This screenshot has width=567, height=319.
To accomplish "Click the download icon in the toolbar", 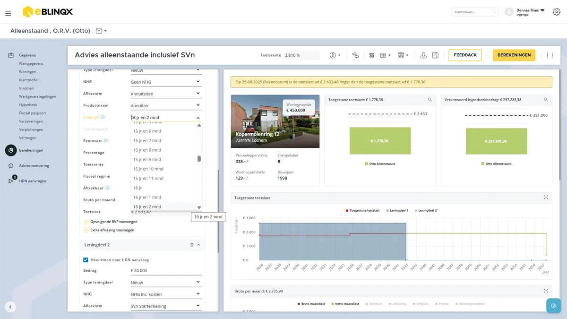I will point(423,55).
